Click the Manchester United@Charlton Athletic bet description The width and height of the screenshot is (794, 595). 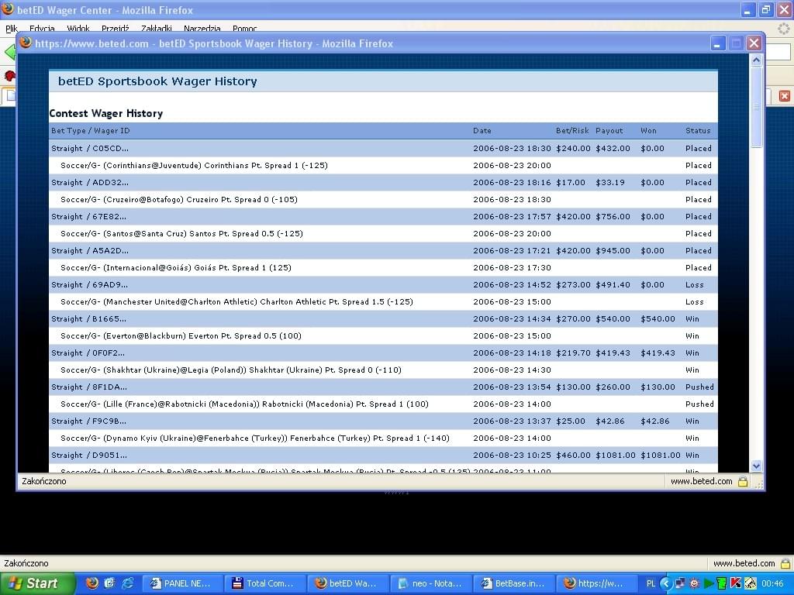click(x=236, y=302)
